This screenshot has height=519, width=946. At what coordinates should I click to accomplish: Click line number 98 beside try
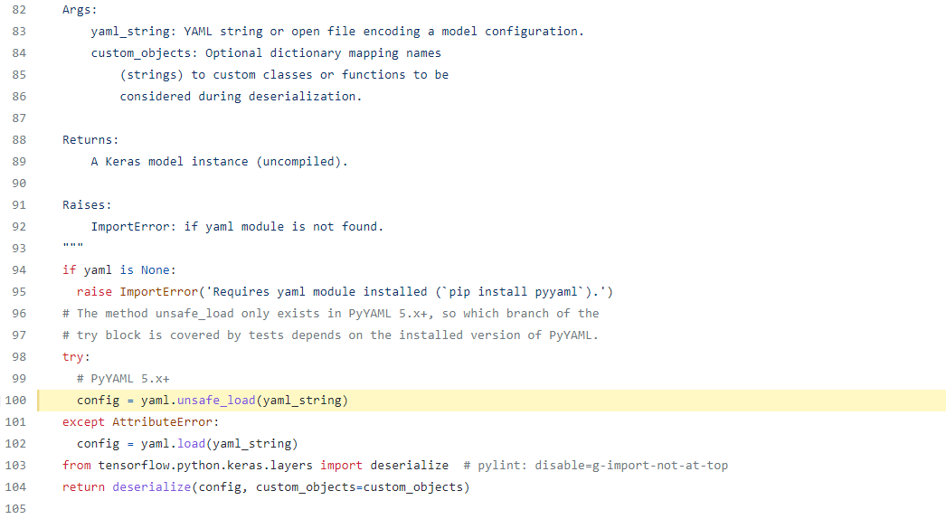pos(19,356)
